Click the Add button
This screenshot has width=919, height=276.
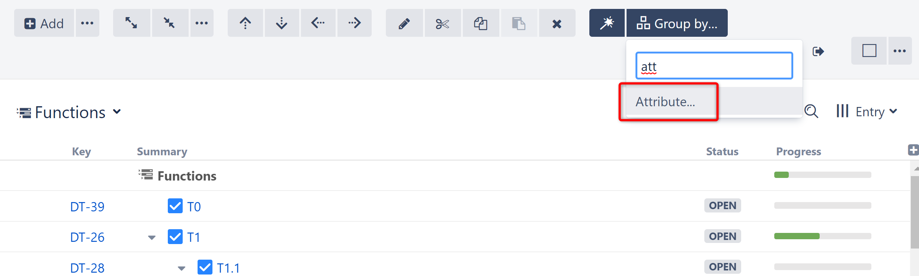click(x=44, y=23)
